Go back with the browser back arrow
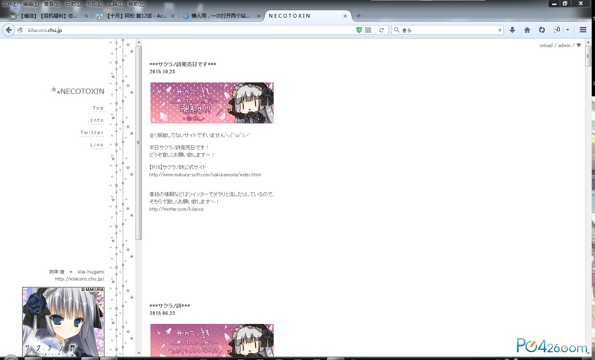The width and height of the screenshot is (595, 360). tap(9, 30)
